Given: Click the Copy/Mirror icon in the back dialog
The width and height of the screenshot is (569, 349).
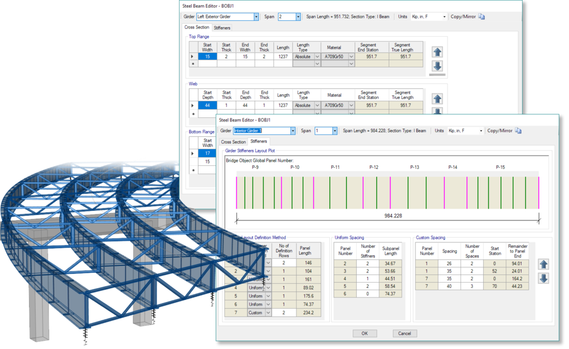Looking at the screenshot, I should (481, 17).
